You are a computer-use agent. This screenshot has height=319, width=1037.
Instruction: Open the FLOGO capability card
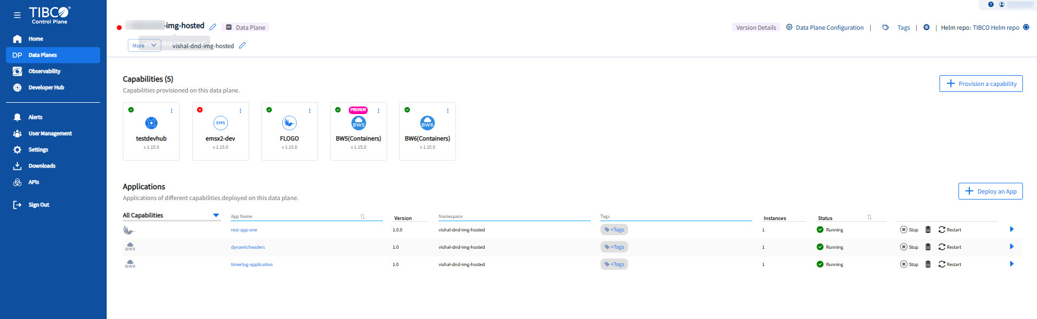[289, 131]
